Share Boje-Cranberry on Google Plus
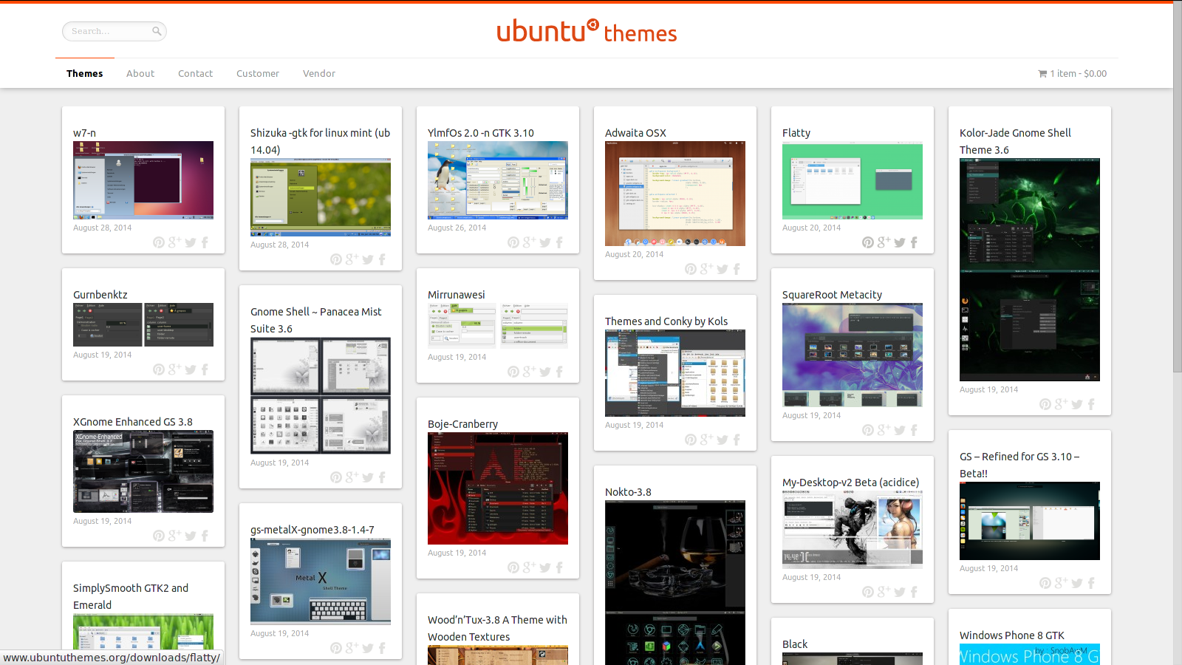 [529, 567]
